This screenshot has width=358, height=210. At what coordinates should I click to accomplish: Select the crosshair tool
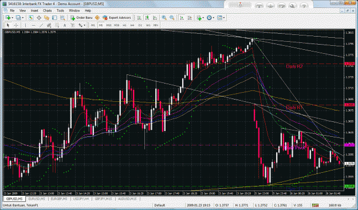pyautogui.click(x=16, y=25)
